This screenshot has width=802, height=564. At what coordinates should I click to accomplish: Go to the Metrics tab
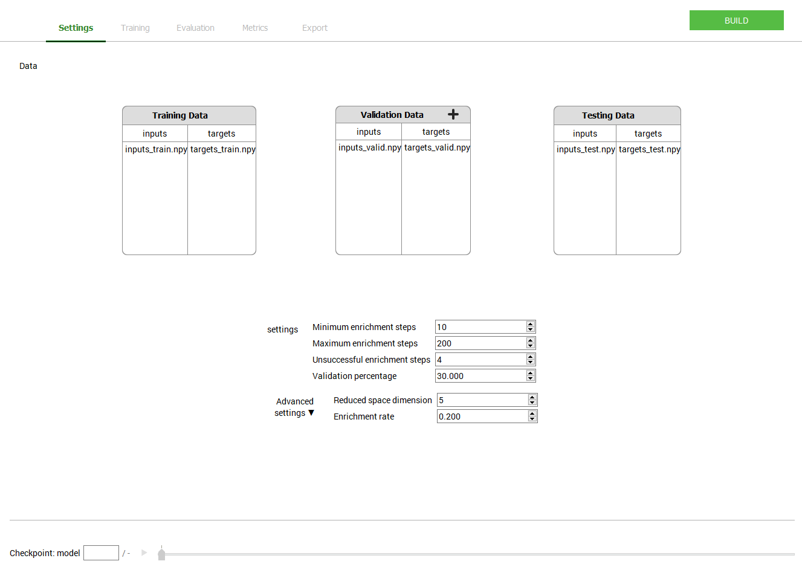[254, 28]
